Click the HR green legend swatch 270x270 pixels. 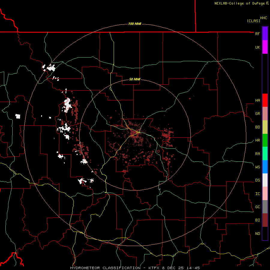[x=265, y=140]
